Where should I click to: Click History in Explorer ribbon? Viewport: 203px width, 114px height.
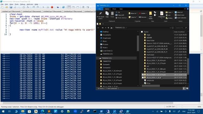169,18
